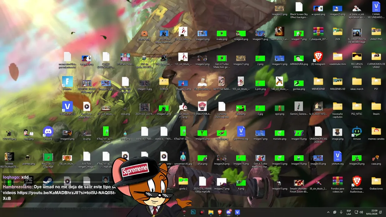Open the volume control in tray
Image resolution: width=386 pixels, height=217 pixels.
tap(361, 212)
